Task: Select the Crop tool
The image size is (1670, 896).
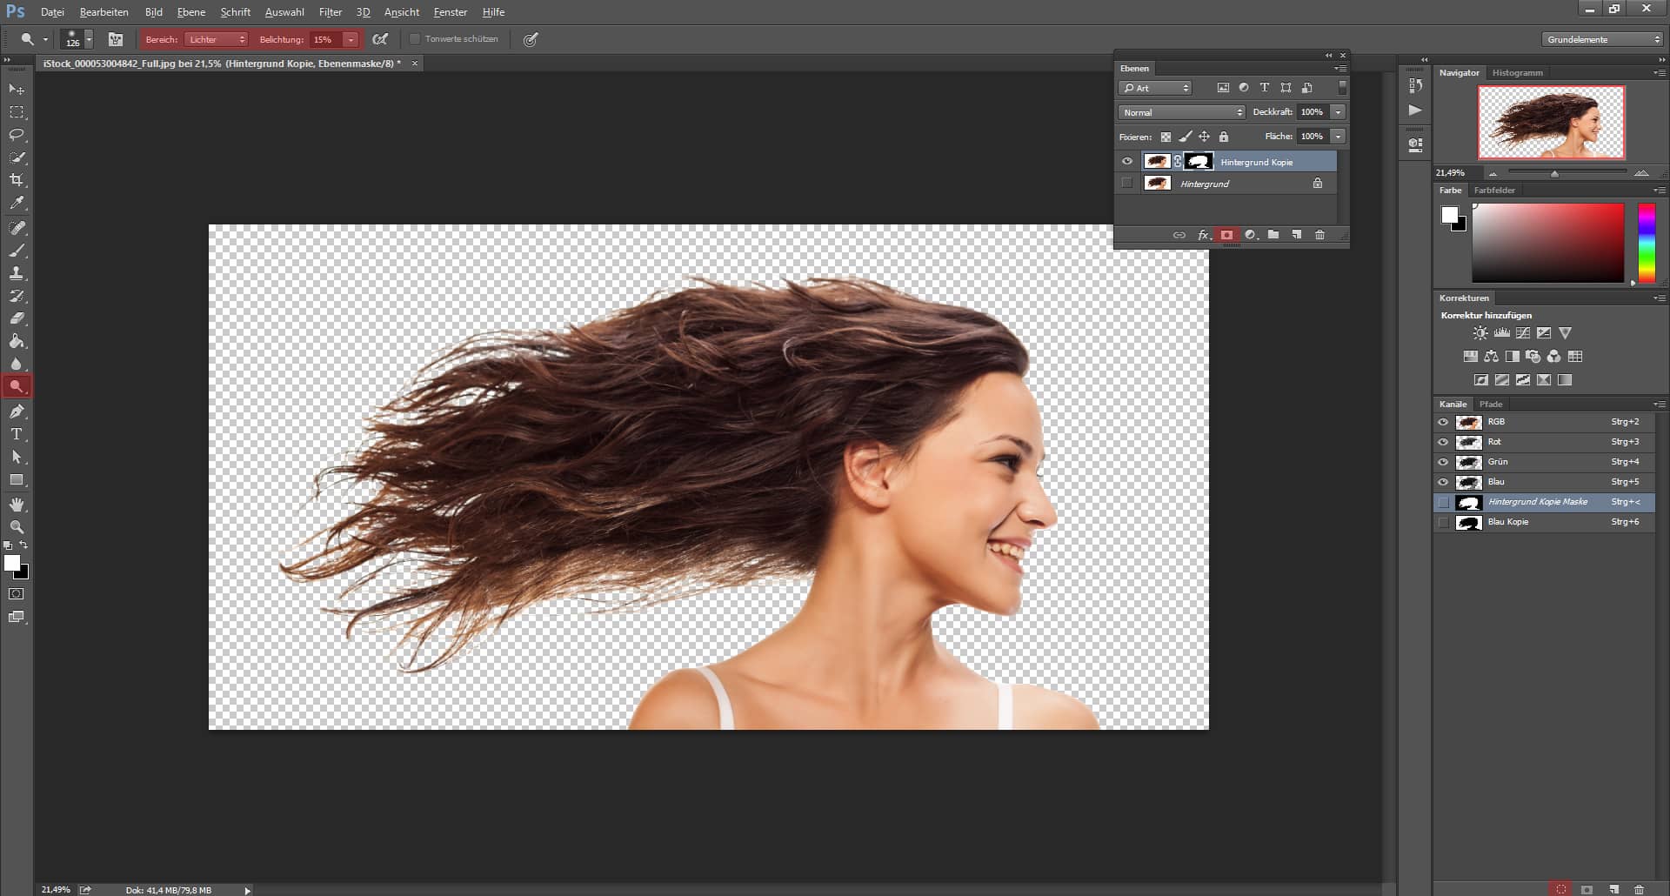Action: (x=17, y=180)
